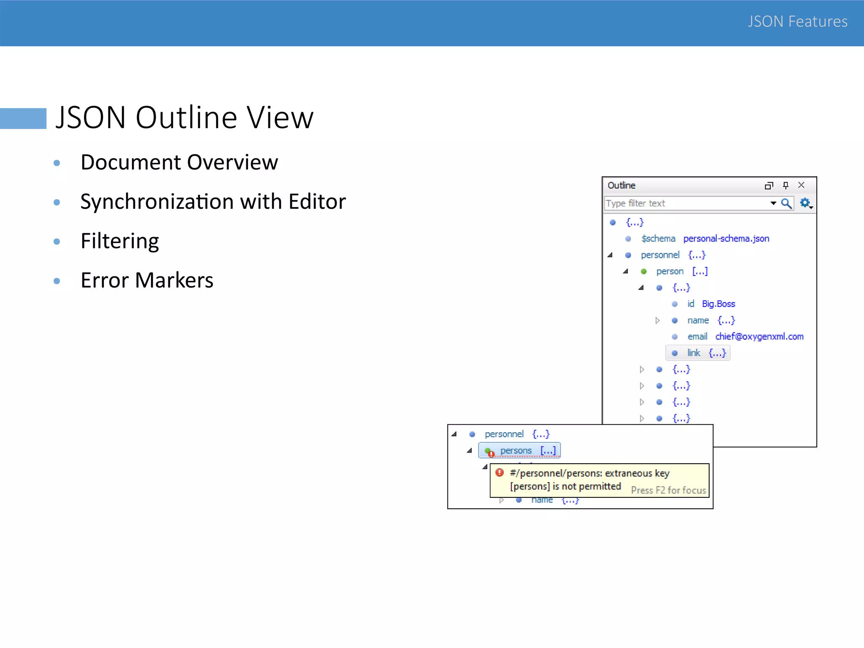Click bullet icon beside email

[675, 337]
